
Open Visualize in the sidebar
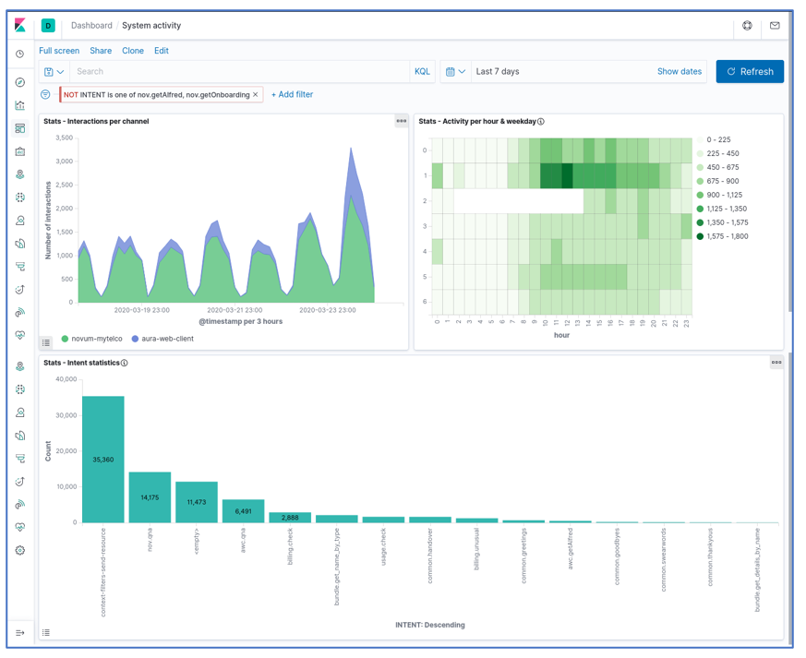click(20, 105)
